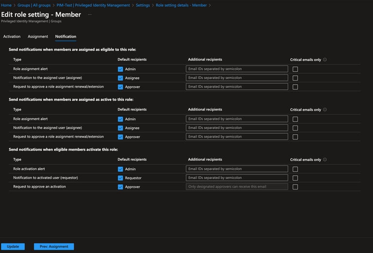Image resolution: width=373 pixels, height=253 pixels.
Task: Switch to the Assignment tab
Action: 38,36
